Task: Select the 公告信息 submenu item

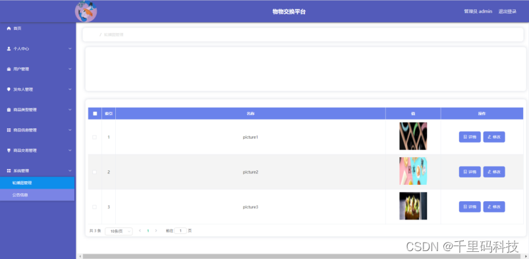Action: point(37,195)
